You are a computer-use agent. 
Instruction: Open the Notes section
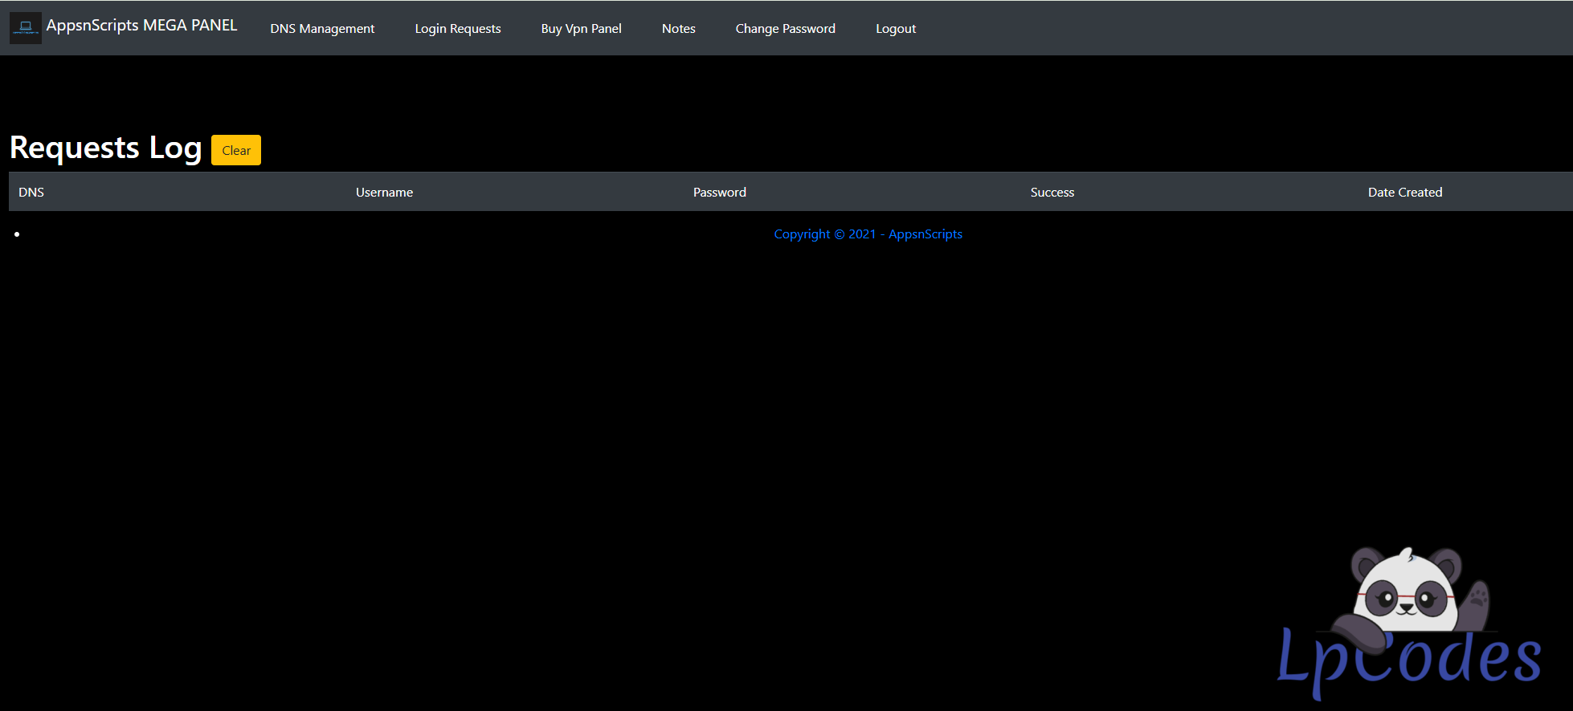coord(678,29)
